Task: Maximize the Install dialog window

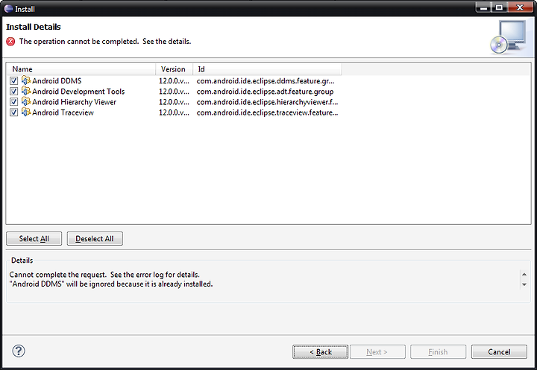Action: [x=499, y=7]
